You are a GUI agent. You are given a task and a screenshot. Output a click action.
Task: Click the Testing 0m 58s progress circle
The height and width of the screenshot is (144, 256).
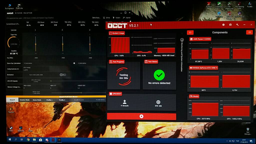(123, 76)
